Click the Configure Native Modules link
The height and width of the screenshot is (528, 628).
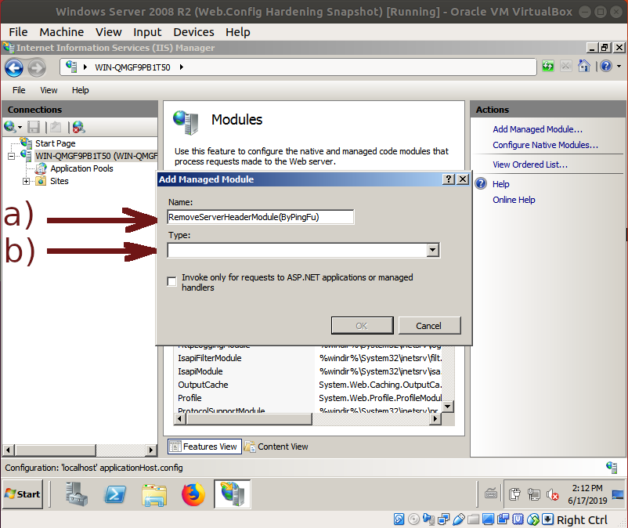click(545, 145)
